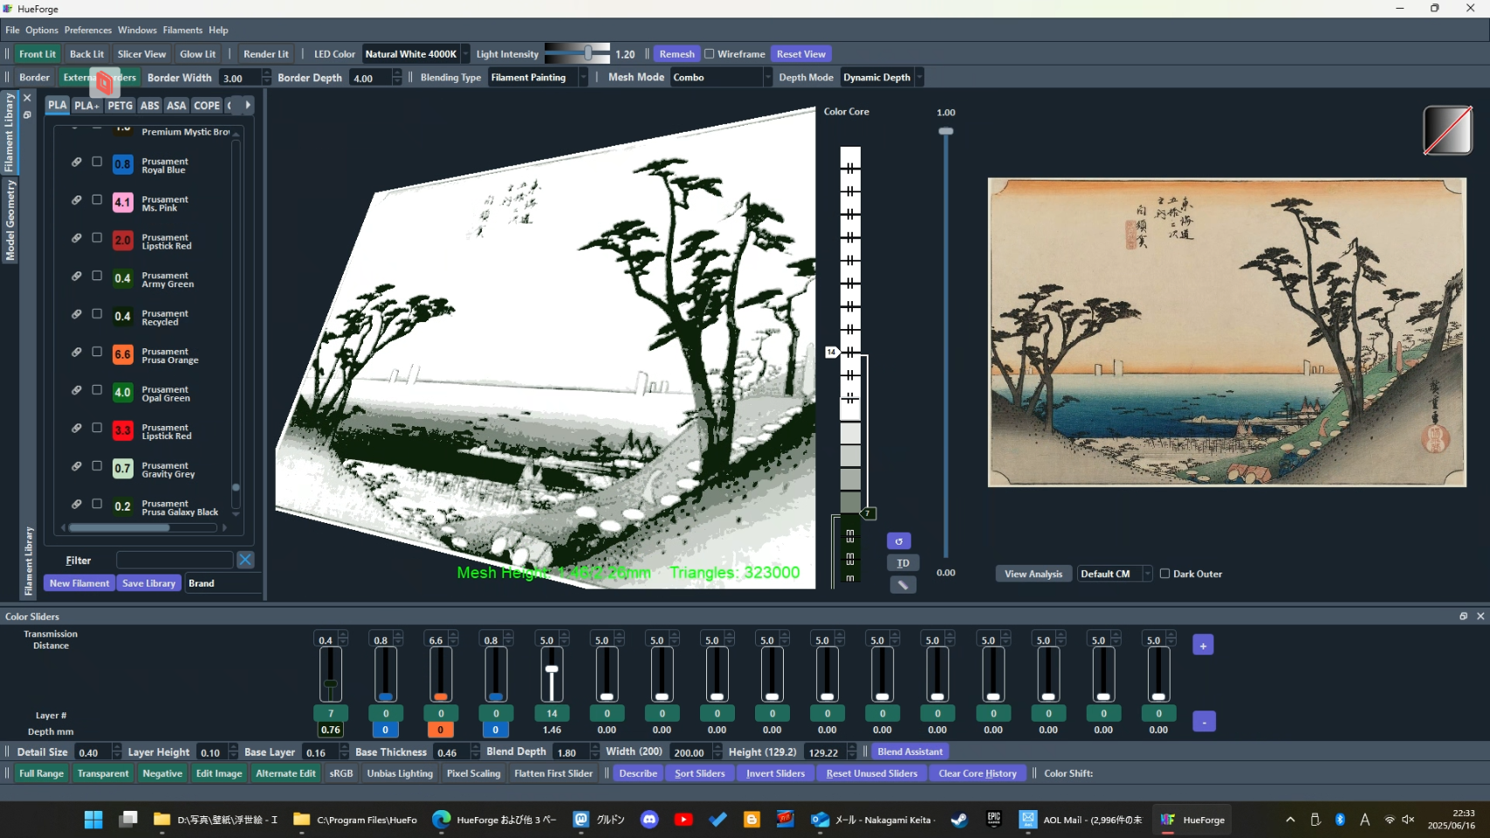Switch to the PETG filament tab

click(120, 106)
